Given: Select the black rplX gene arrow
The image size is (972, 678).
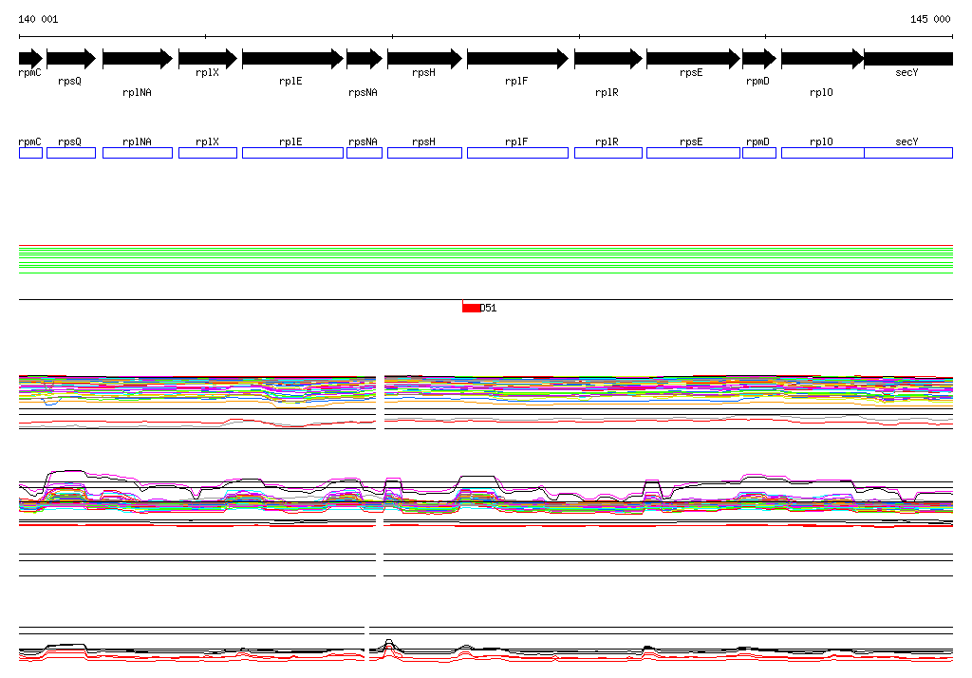Looking at the screenshot, I should coord(208,59).
